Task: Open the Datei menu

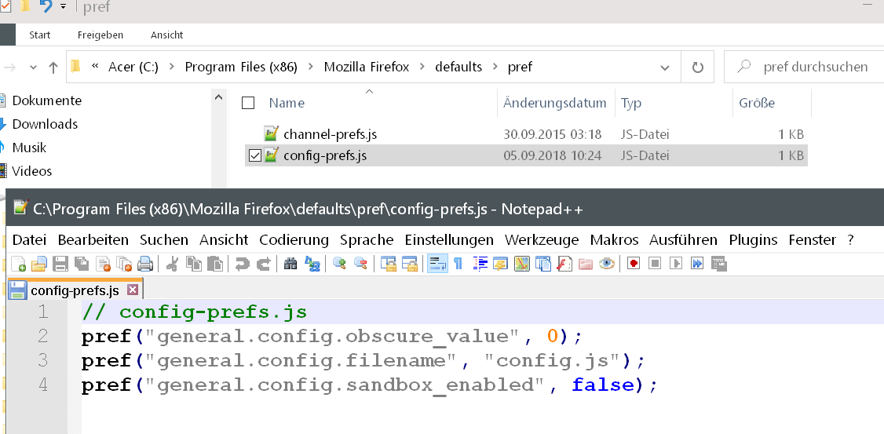Action: tap(29, 240)
